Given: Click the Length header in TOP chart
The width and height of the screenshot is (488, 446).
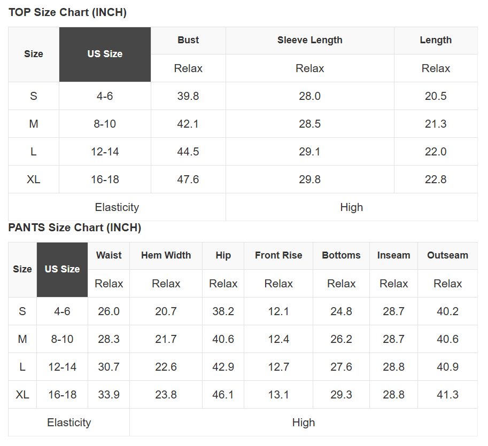Looking at the screenshot, I should [436, 40].
